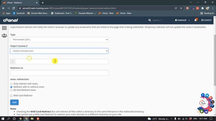216x121 pixels.
Task: Click the cPanel logo
Action: point(10,20)
